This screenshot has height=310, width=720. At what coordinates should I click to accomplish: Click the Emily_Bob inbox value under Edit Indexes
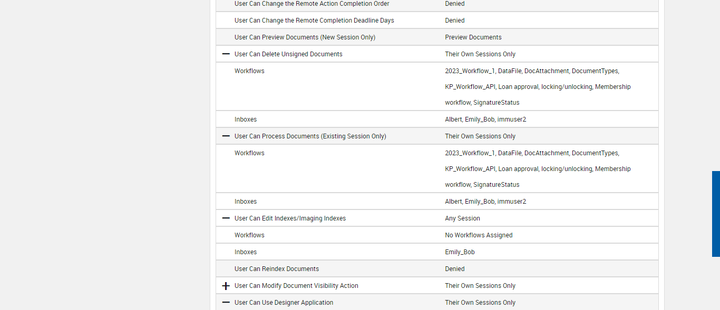pos(460,252)
